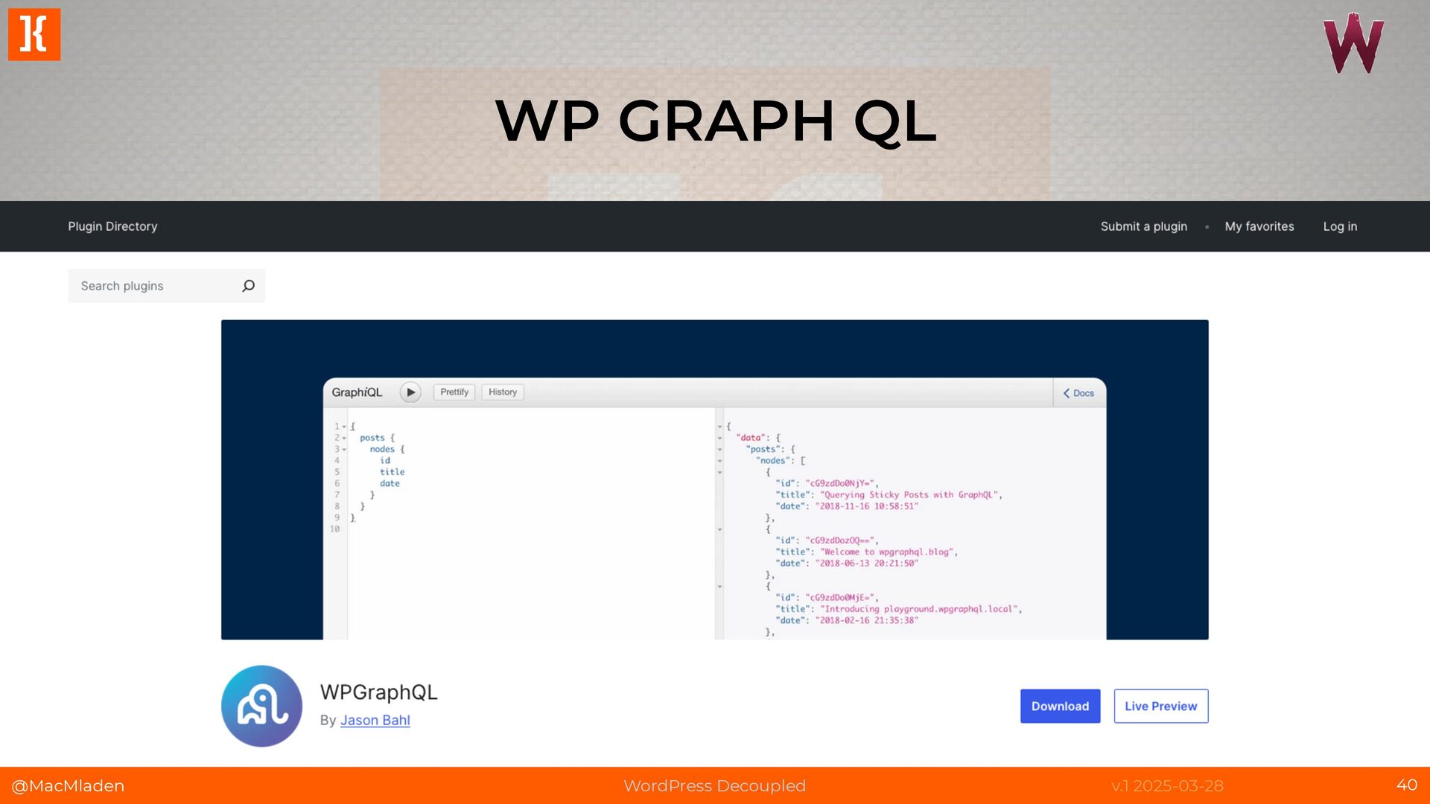Click the Prettify button in GraphiQL

point(454,392)
